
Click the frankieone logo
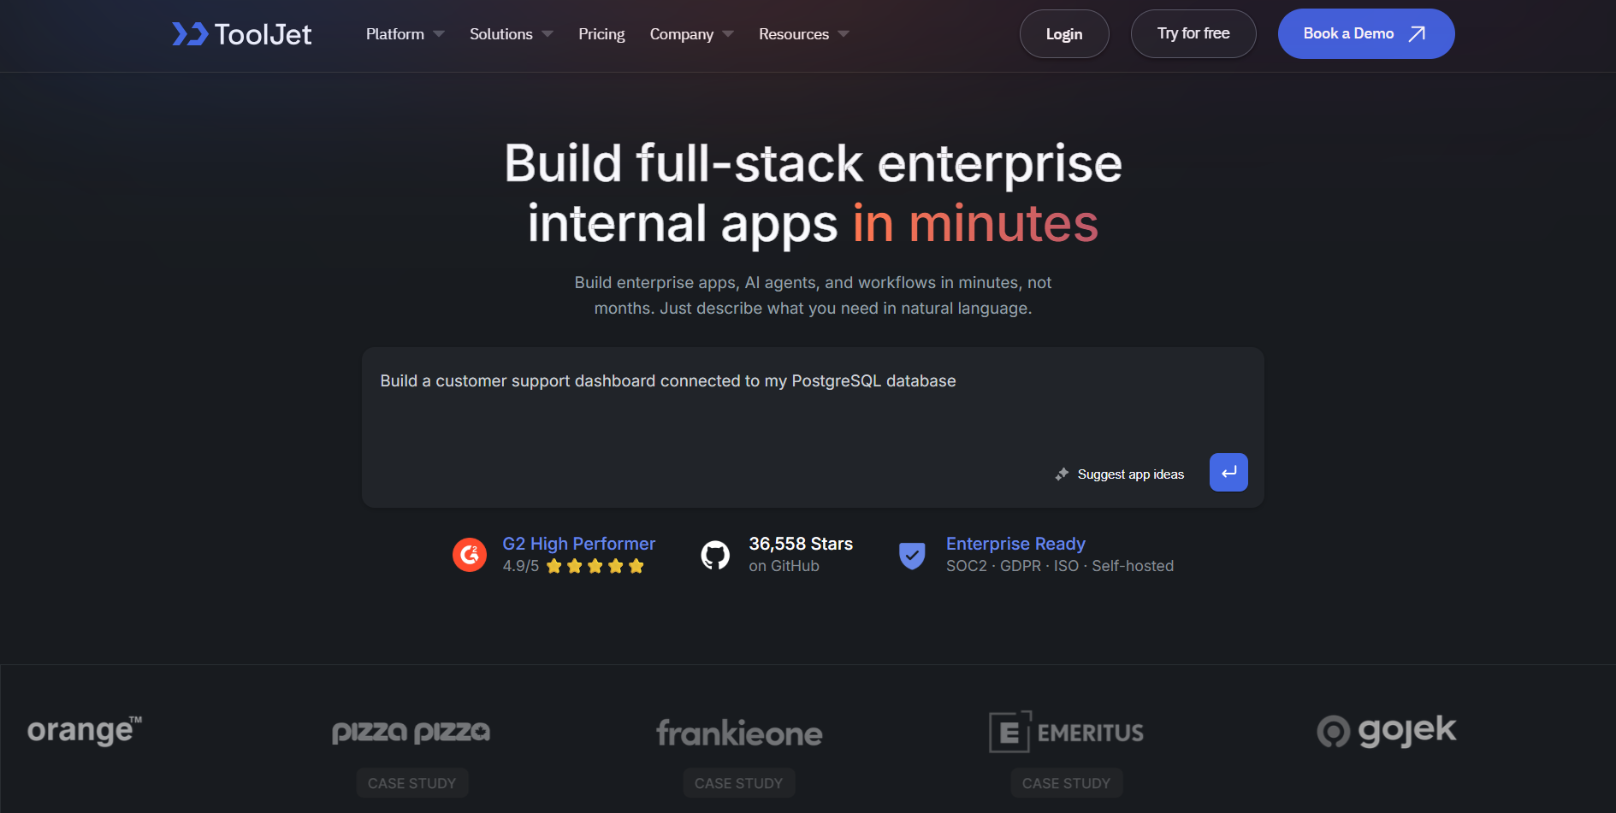tap(739, 733)
